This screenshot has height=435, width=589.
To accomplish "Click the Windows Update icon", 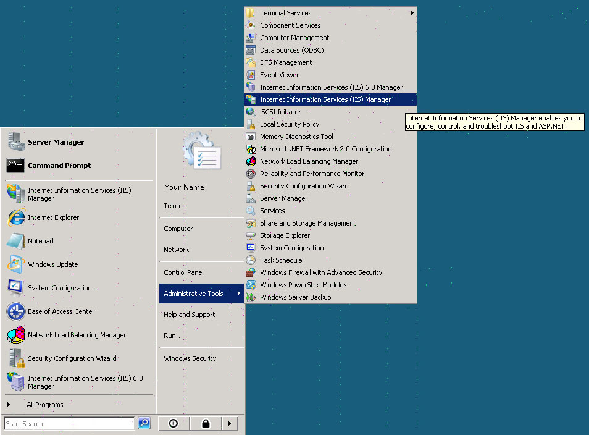I will click(15, 264).
